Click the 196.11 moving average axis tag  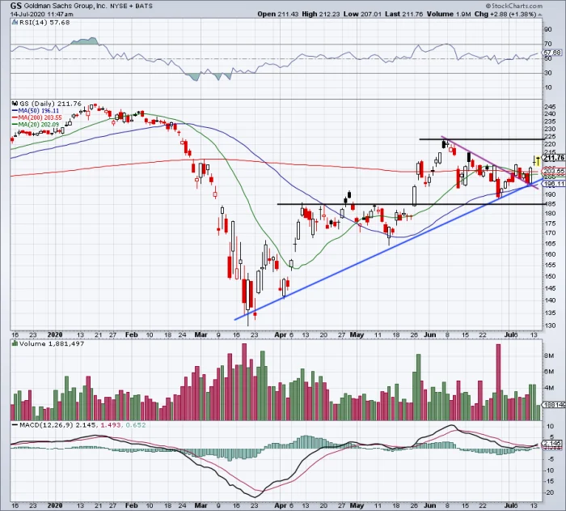[x=554, y=184]
